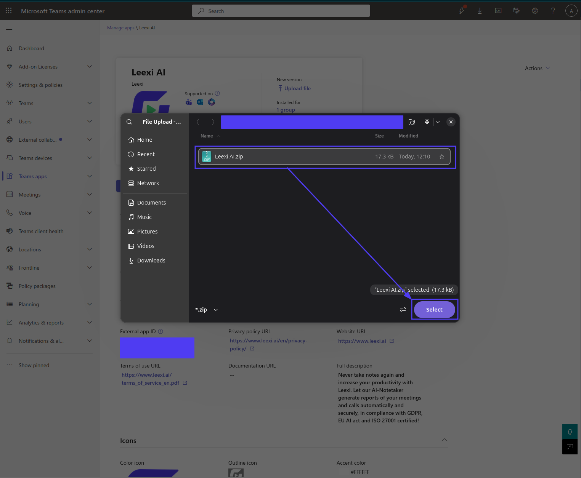Screen dimensions: 581x478
Task: Open the Actions dropdown
Action: click(x=538, y=68)
